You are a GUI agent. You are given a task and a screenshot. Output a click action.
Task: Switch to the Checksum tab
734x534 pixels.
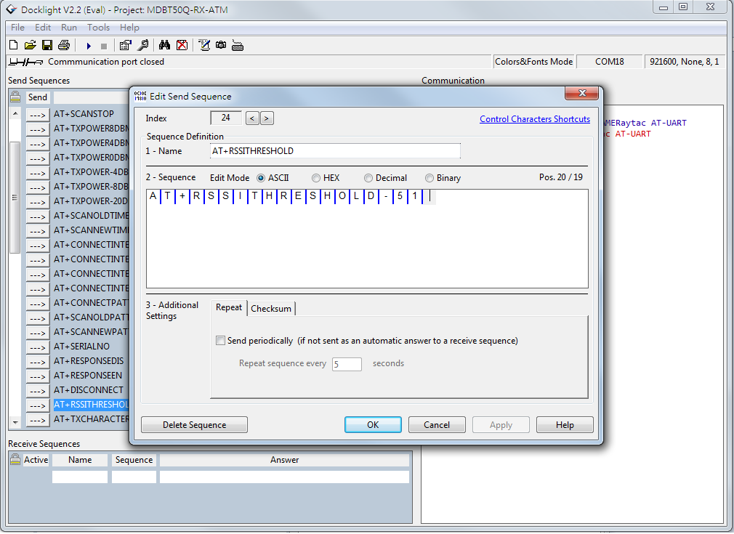pos(271,309)
